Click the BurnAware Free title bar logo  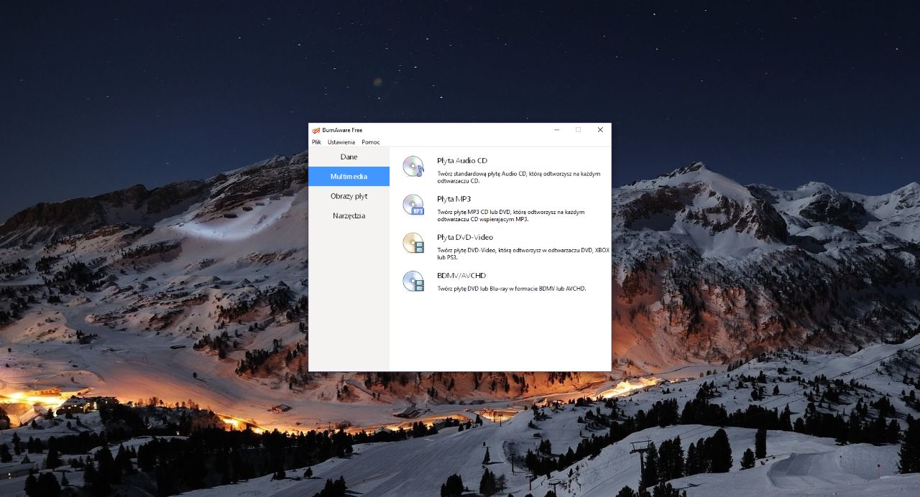pos(316,130)
